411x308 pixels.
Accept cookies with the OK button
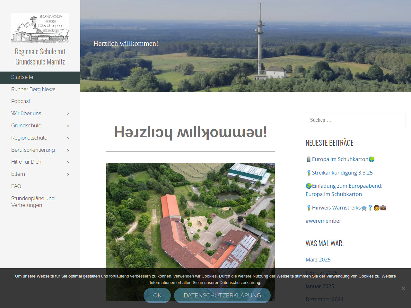pos(157,295)
